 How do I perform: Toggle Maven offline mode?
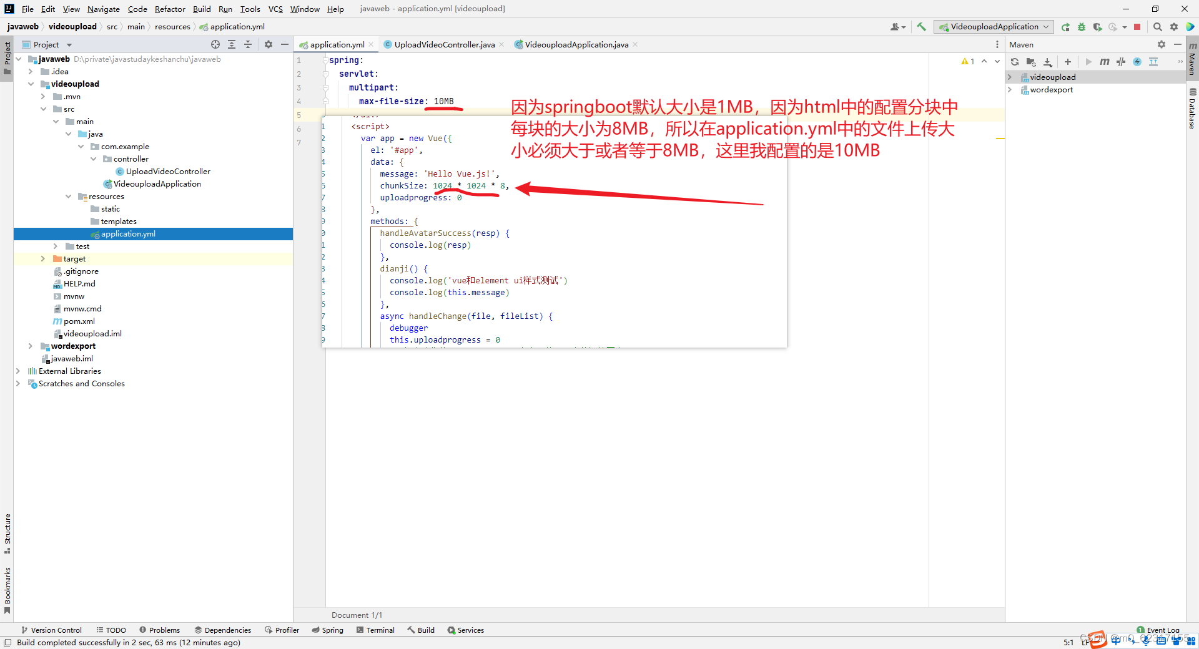point(1121,62)
